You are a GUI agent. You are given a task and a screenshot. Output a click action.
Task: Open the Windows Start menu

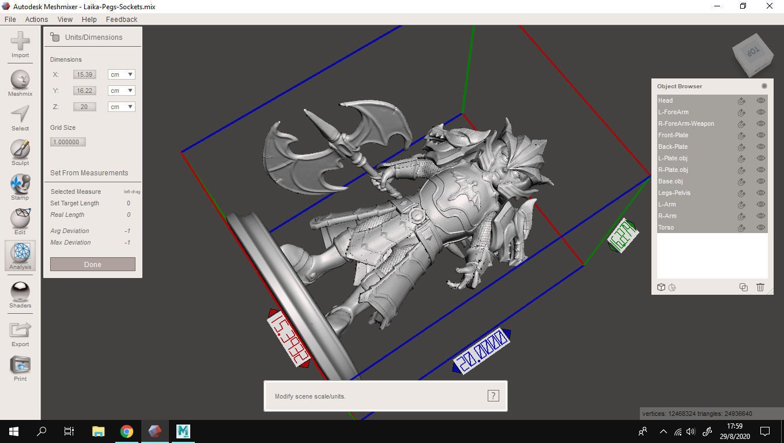14,431
